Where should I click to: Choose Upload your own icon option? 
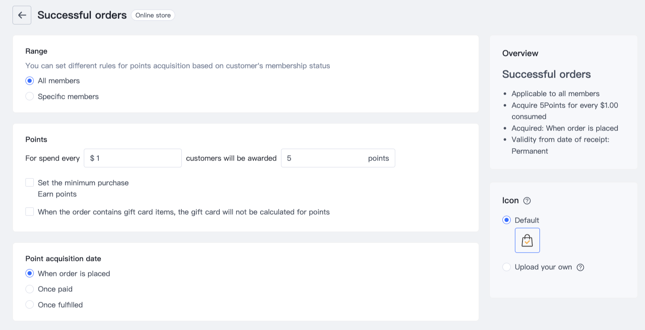click(507, 267)
